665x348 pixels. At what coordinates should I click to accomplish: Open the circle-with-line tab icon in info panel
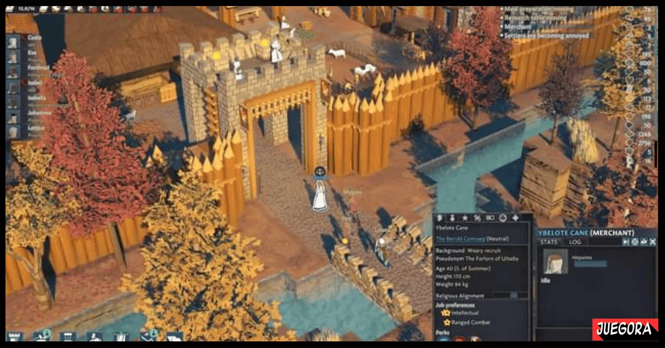pyautogui.click(x=503, y=218)
